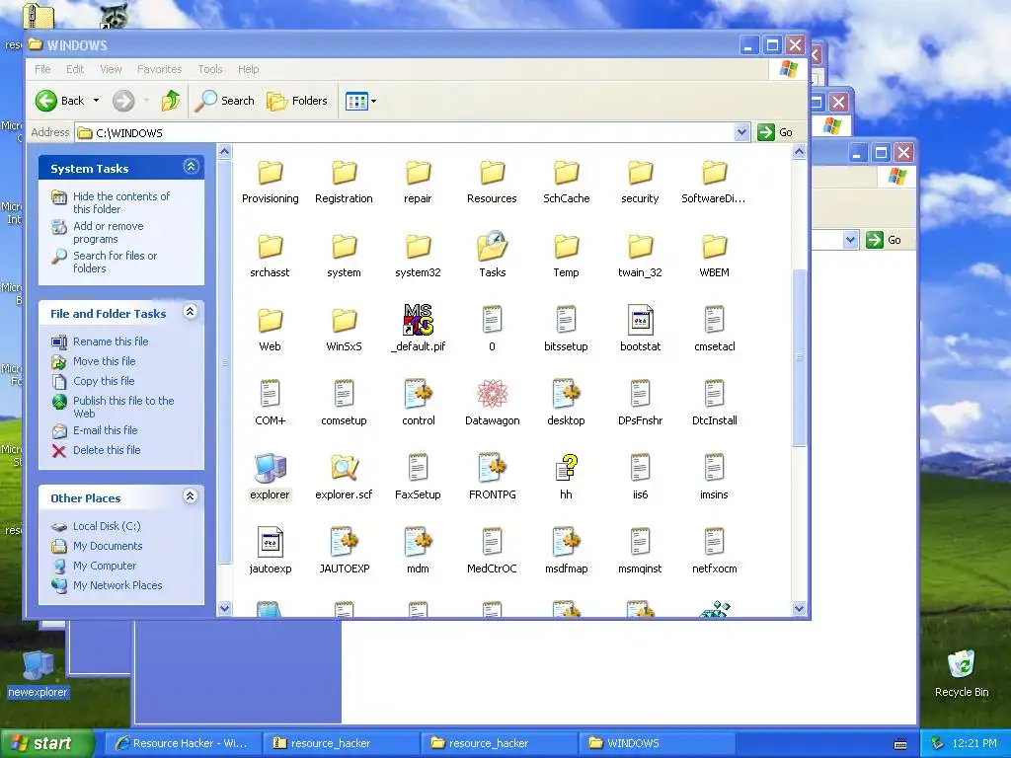Click the Start button
The image size is (1011, 758).
click(47, 743)
